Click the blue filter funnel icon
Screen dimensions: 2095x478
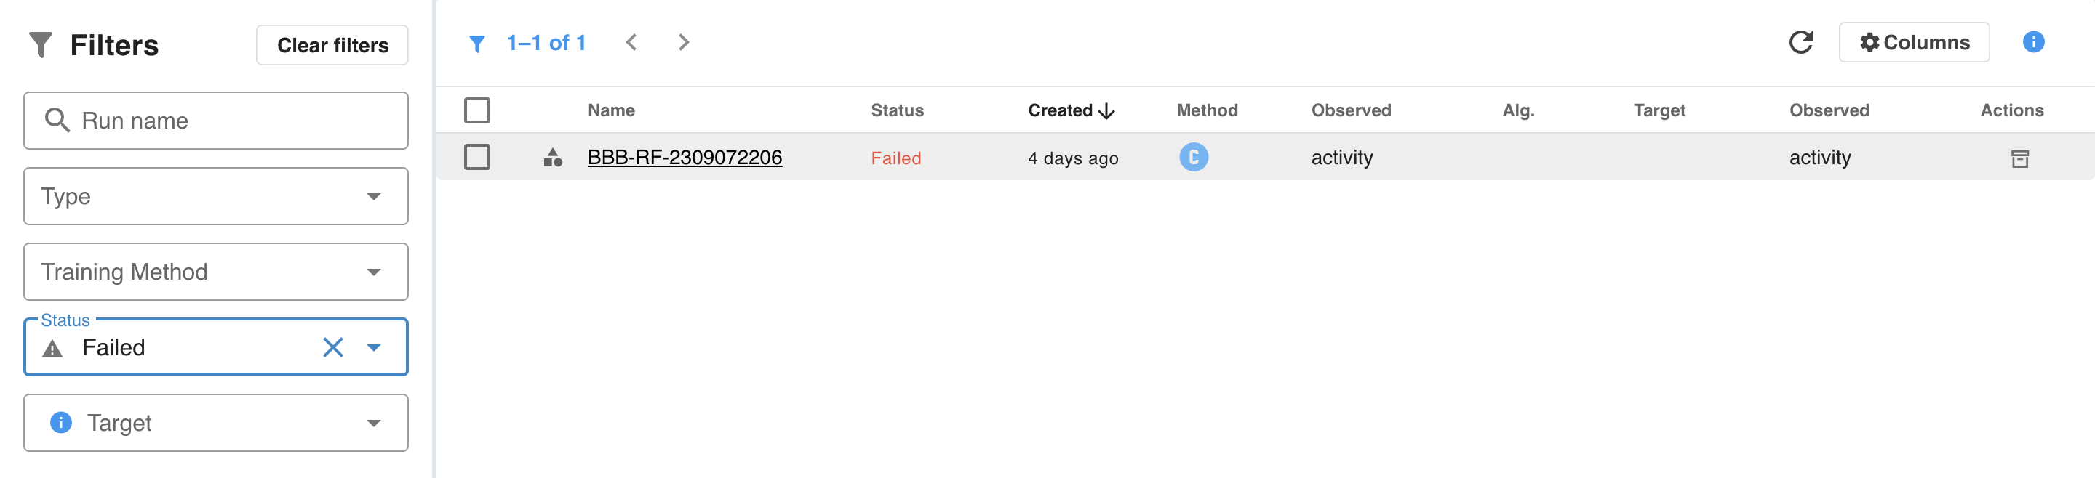pos(477,43)
